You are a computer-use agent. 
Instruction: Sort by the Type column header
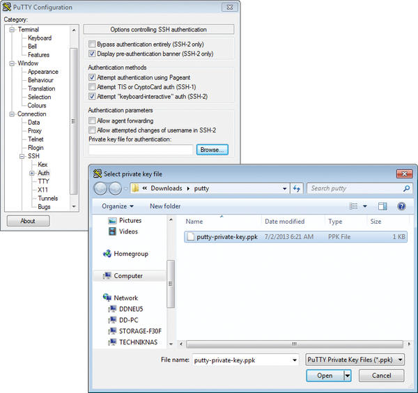pyautogui.click(x=335, y=222)
